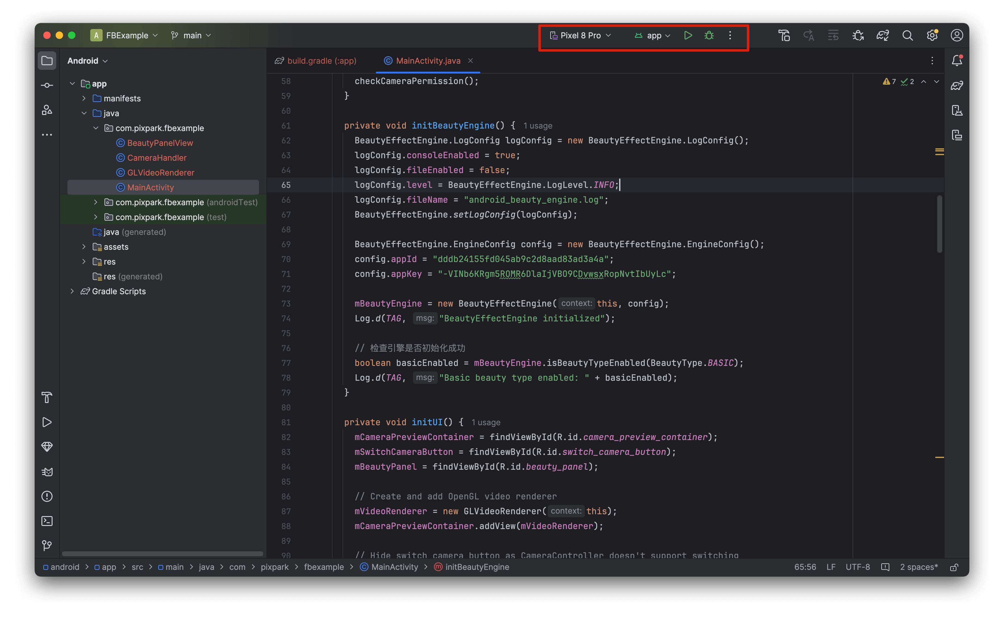
Task: Open the Logcat tool window cat icon
Action: click(x=47, y=472)
